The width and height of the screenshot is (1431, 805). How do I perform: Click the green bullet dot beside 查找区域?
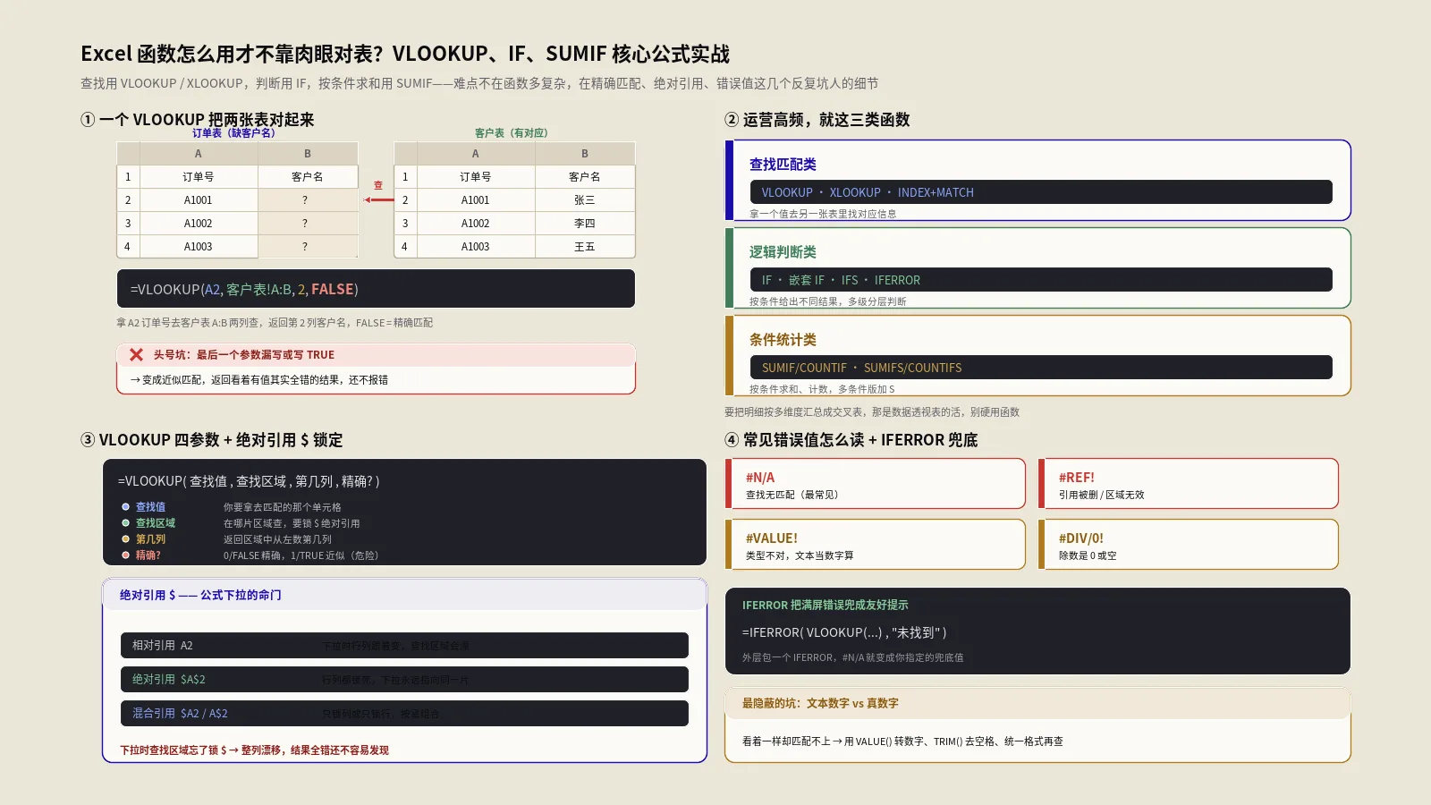[126, 523]
